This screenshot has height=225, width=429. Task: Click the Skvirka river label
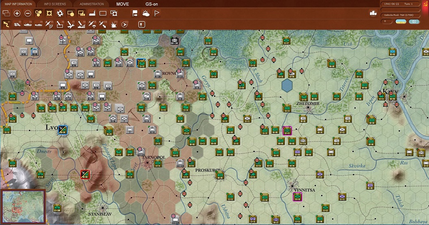point(357,166)
